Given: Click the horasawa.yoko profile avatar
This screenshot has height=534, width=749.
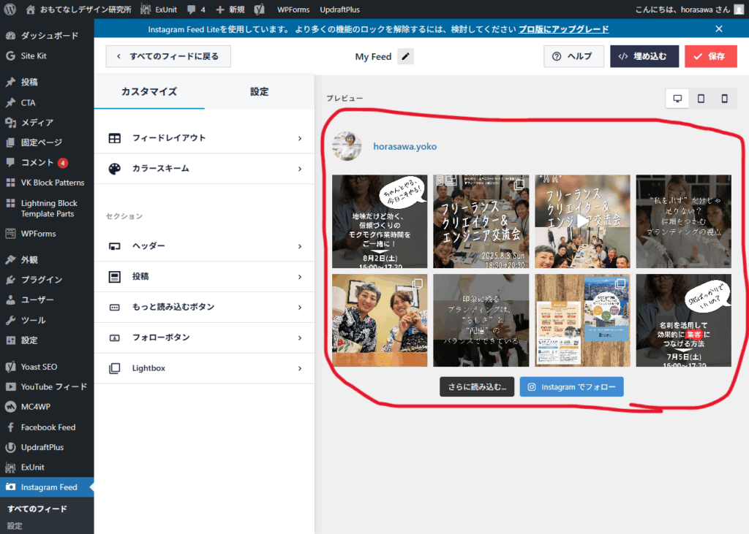Looking at the screenshot, I should (x=347, y=146).
